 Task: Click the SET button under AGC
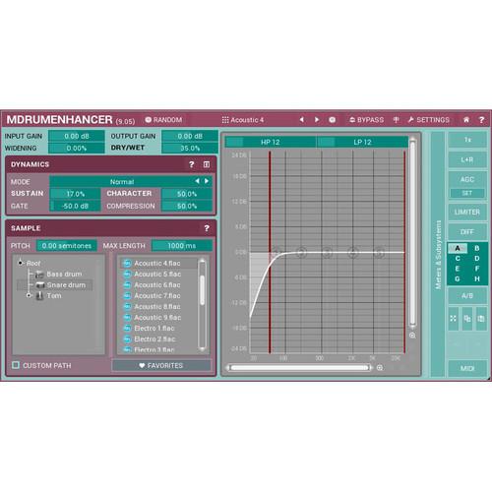(x=467, y=193)
